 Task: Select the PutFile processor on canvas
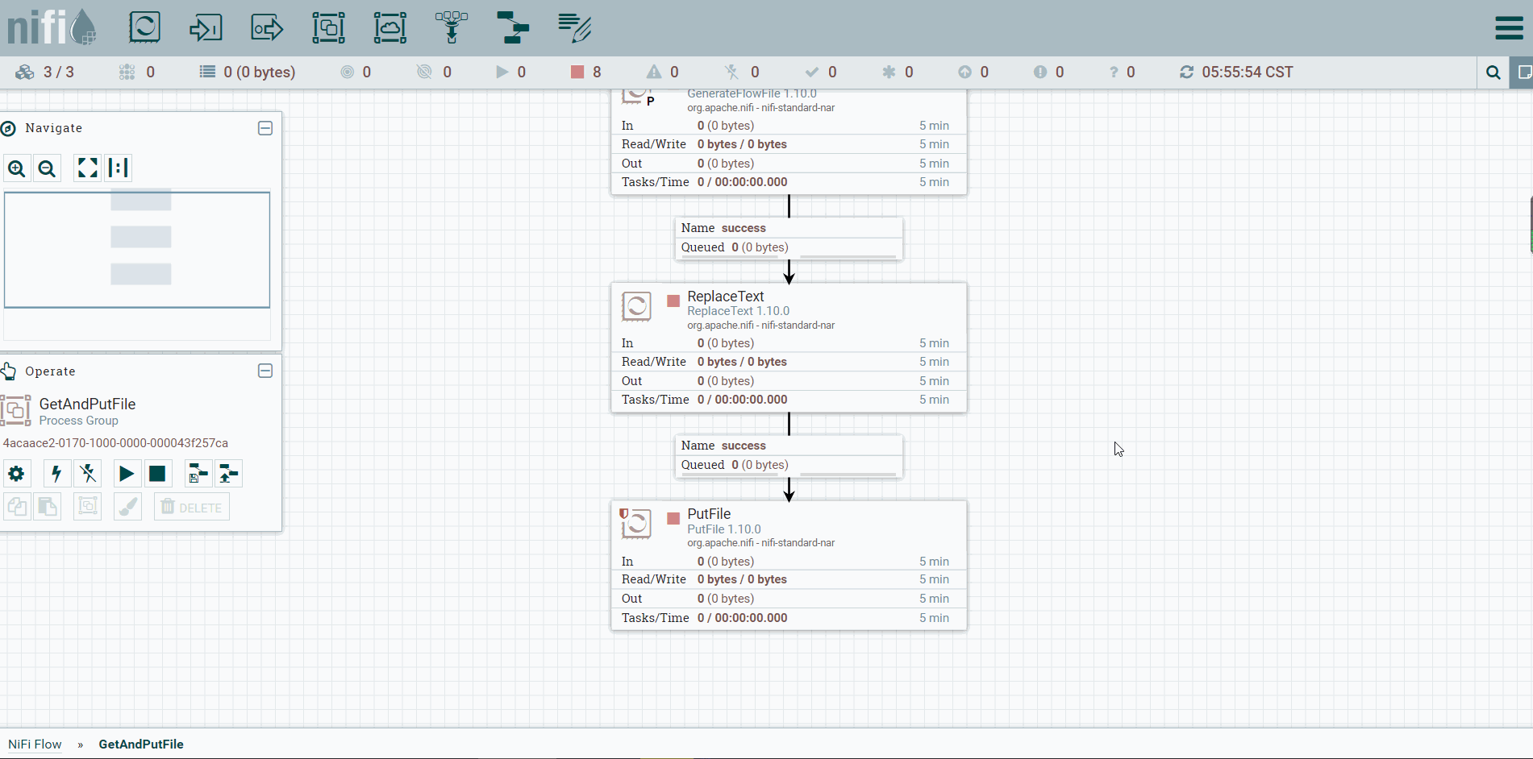click(789, 566)
